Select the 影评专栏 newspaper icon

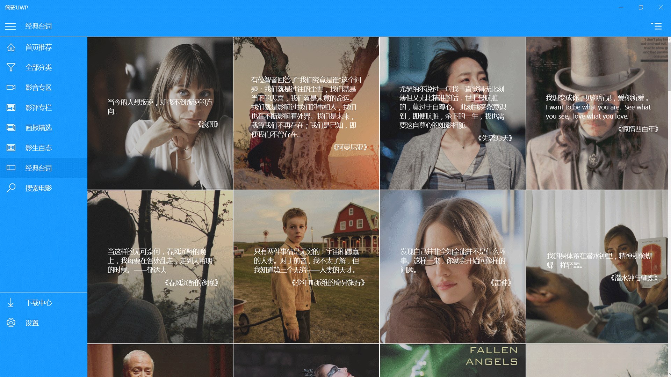tap(11, 108)
